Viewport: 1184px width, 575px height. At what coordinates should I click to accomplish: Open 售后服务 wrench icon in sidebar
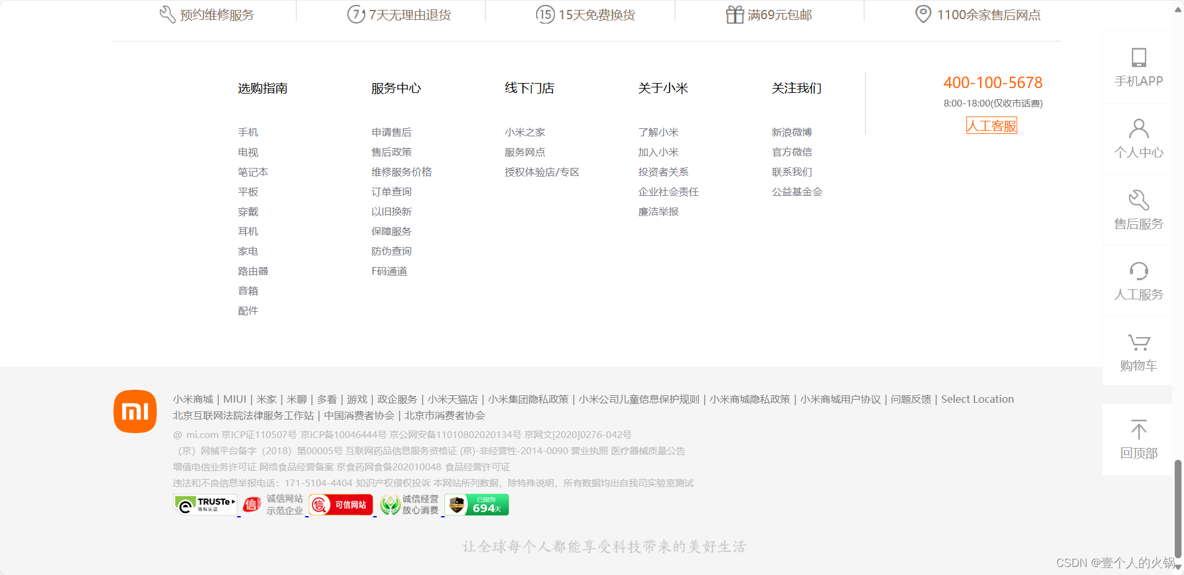tap(1139, 200)
